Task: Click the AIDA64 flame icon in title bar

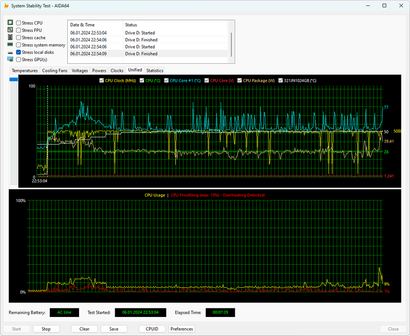Action: click(x=6, y=5)
